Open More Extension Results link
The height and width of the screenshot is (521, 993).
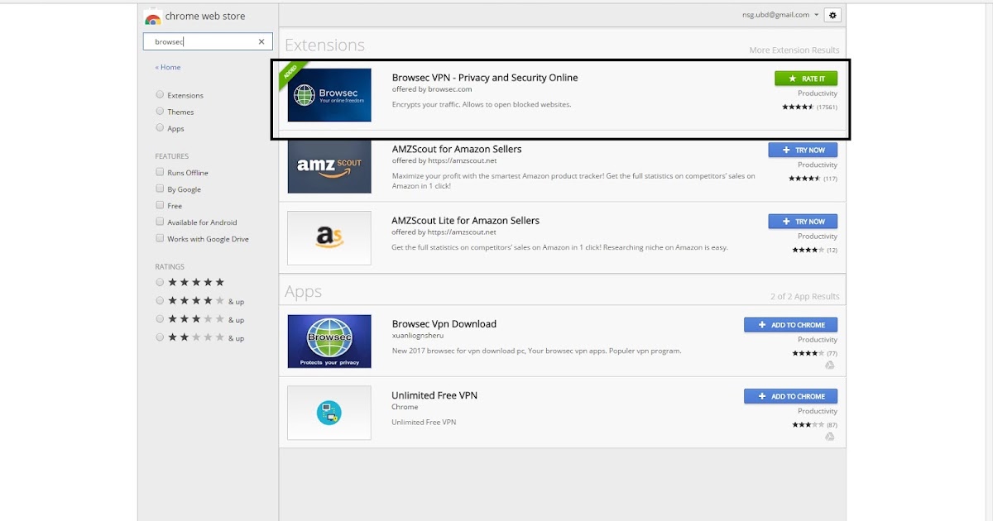[794, 50]
